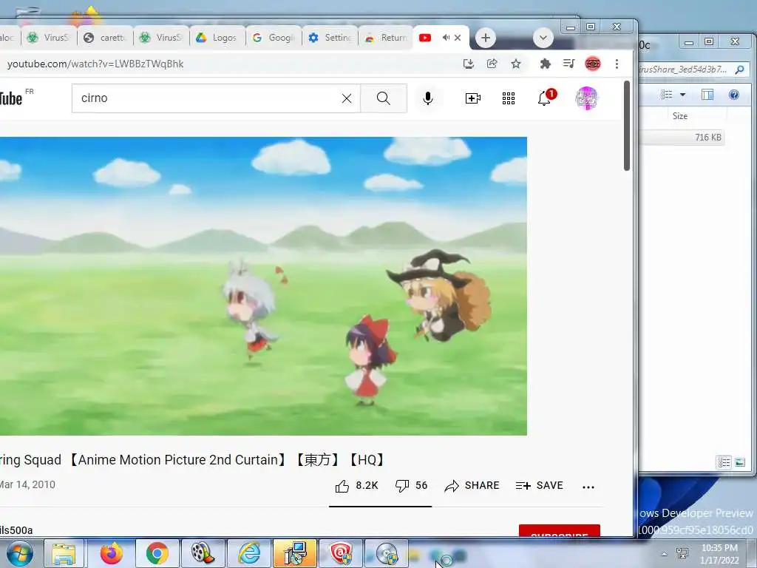The width and height of the screenshot is (757, 568).
Task: Open more actions ellipsis under video
Action: [588, 487]
